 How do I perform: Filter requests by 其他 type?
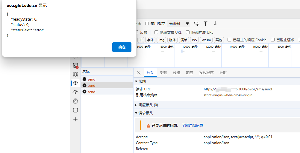[219, 40]
